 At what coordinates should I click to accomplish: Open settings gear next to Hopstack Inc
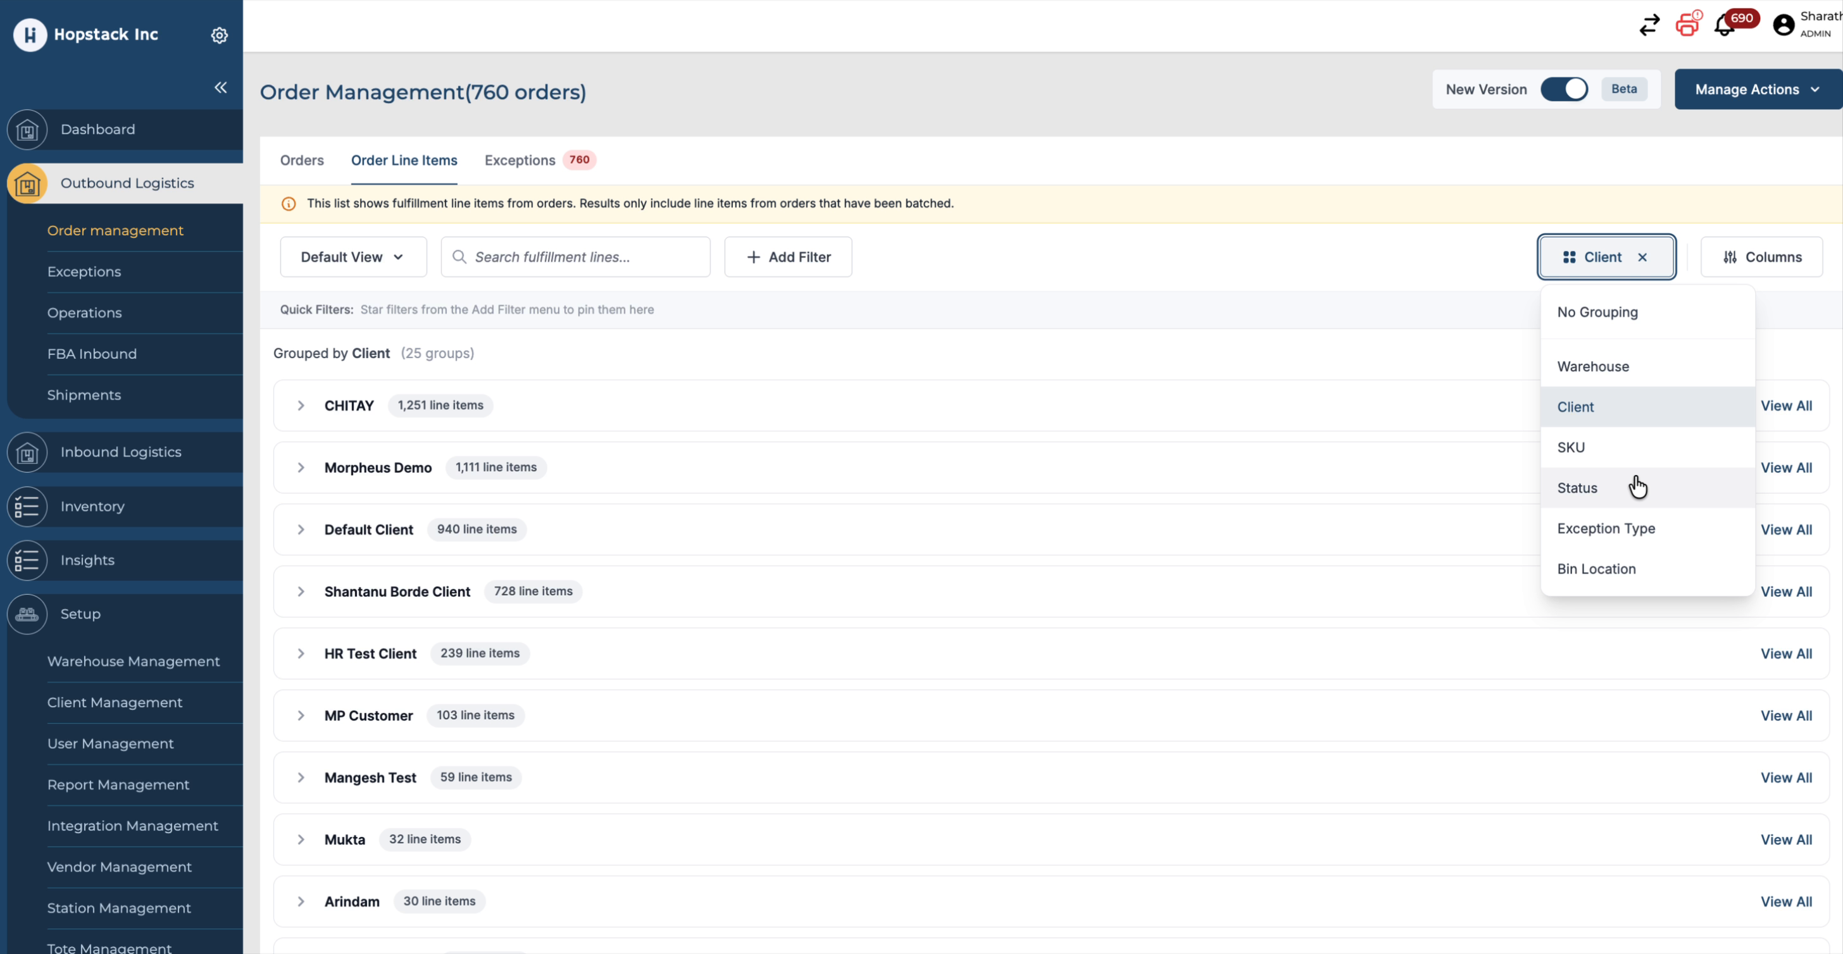[x=220, y=35]
